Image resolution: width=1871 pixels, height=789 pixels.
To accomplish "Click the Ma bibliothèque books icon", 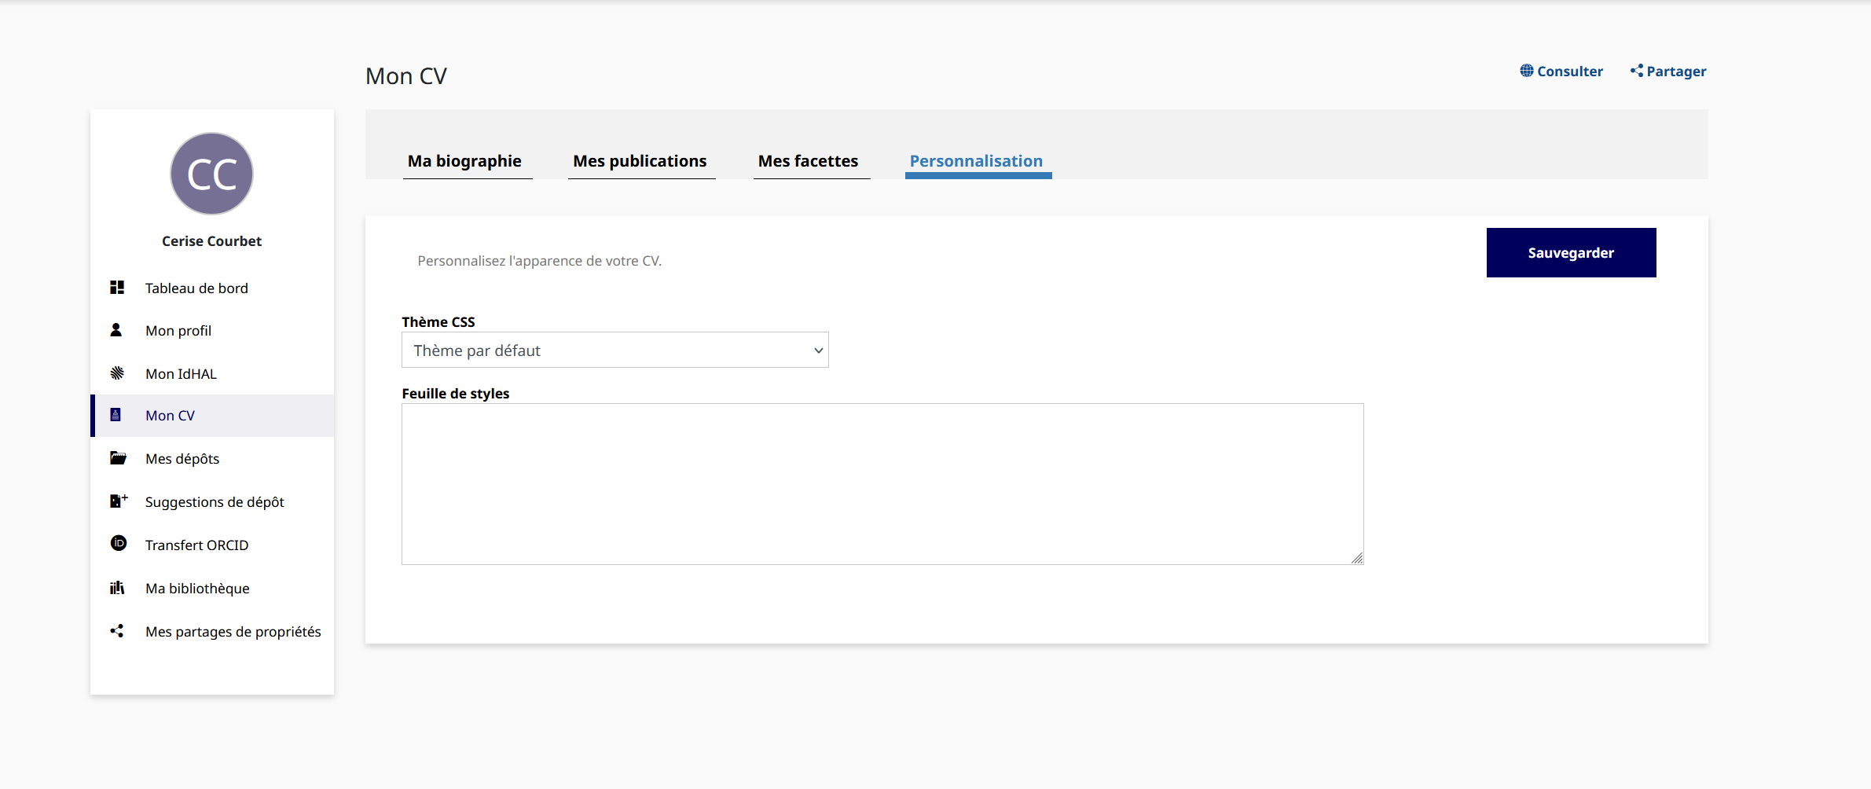I will click(x=117, y=588).
